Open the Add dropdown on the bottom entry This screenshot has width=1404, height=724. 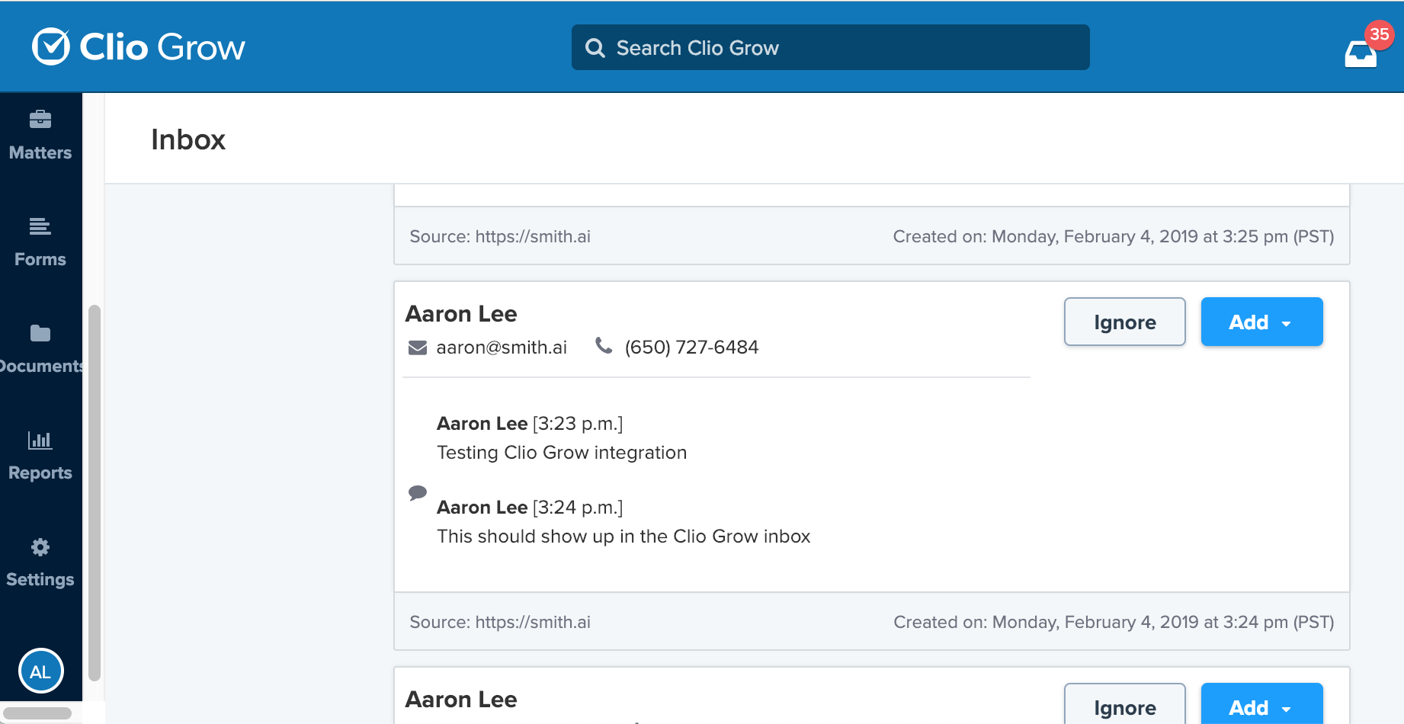pyautogui.click(x=1261, y=707)
